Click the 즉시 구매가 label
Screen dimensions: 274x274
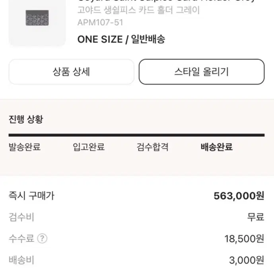(x=32, y=196)
